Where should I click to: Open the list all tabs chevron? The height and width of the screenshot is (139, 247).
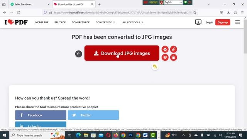point(209,4)
